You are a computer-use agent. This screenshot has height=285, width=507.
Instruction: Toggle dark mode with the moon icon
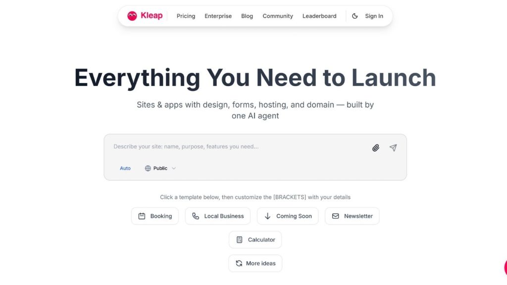click(x=355, y=15)
